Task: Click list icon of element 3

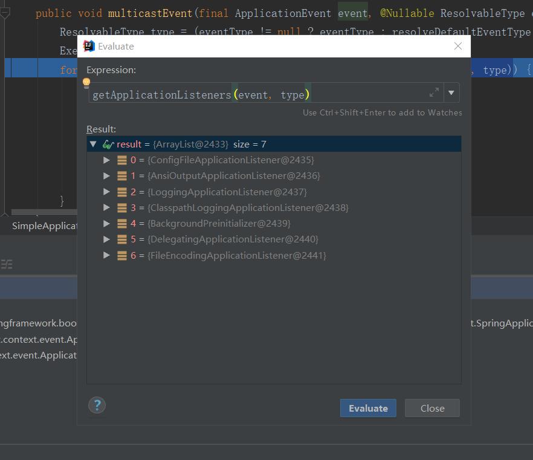Action: [122, 208]
